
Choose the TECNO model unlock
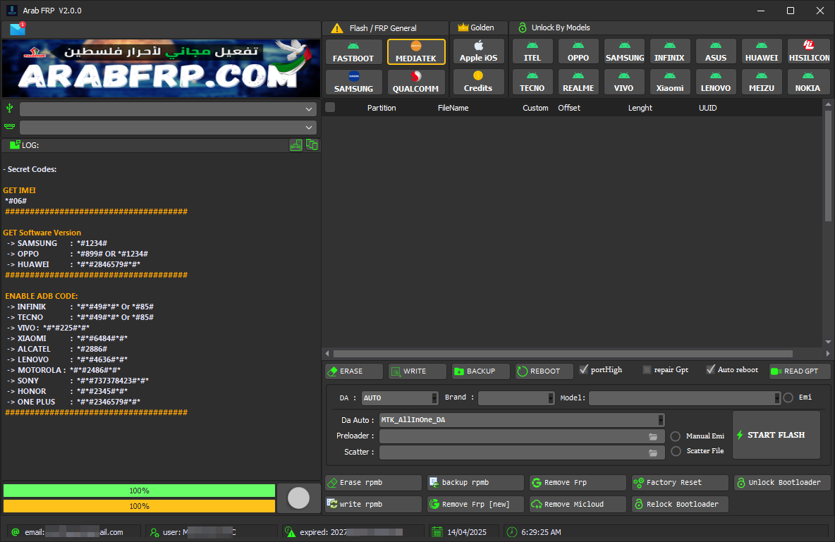532,82
